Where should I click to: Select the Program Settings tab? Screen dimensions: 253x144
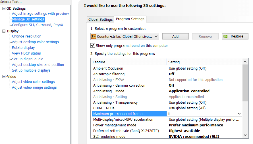click(130, 19)
